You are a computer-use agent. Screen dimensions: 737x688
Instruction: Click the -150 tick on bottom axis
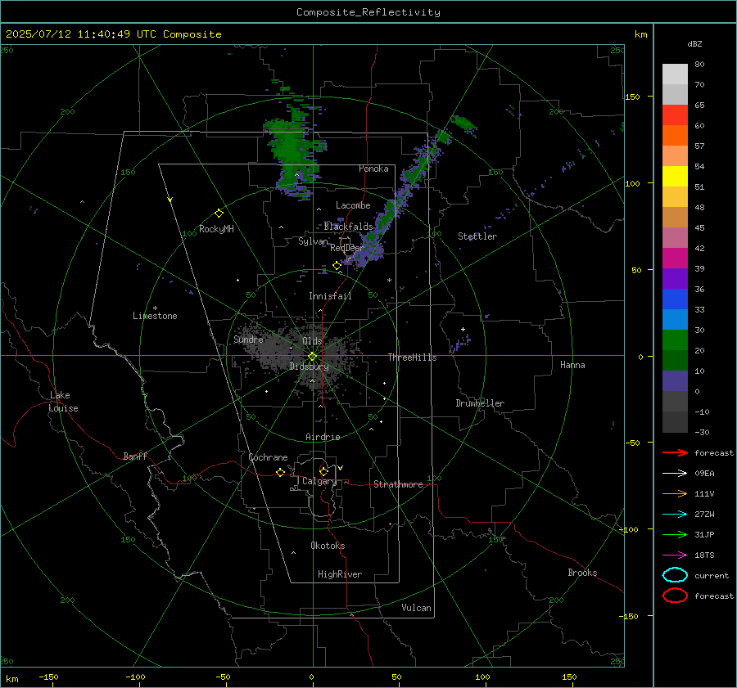[48, 677]
